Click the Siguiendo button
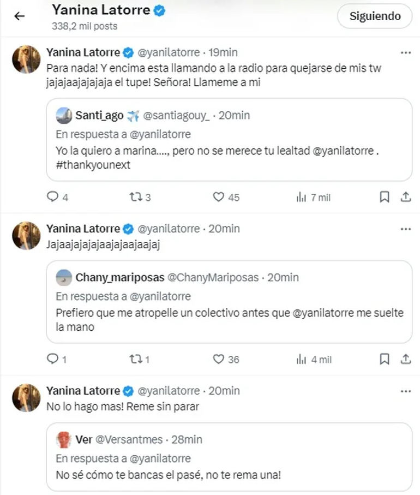420x495 pixels. [375, 17]
